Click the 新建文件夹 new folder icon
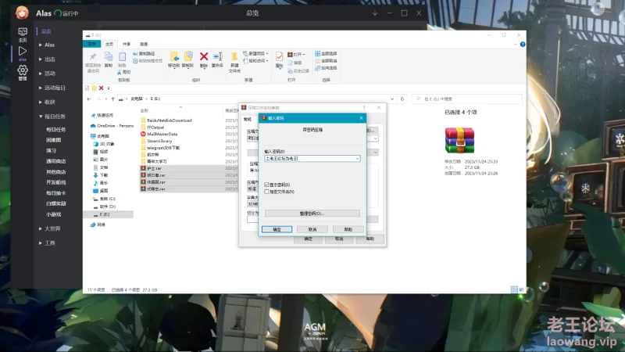Screen dimensions: 625x352 [234, 56]
